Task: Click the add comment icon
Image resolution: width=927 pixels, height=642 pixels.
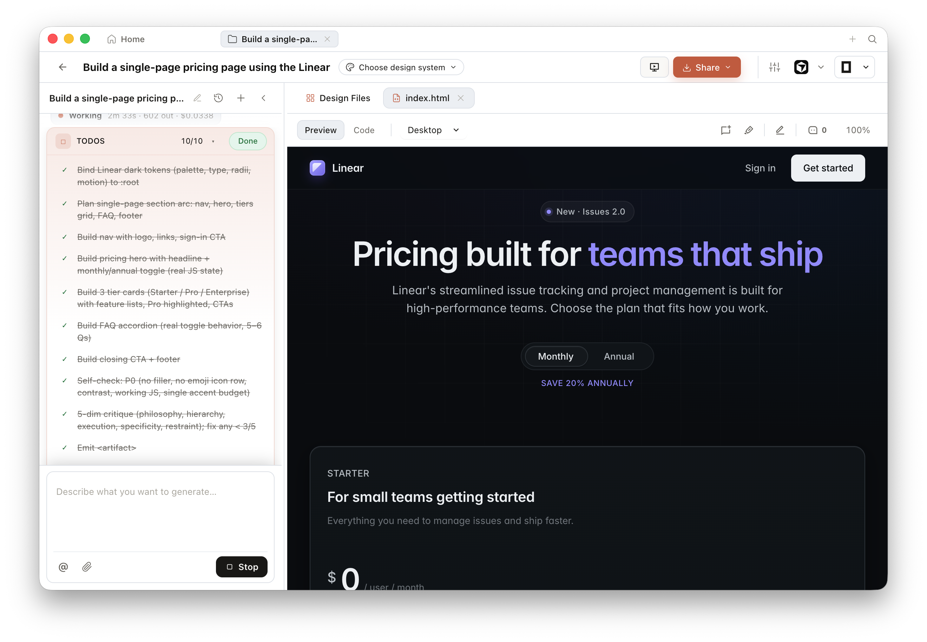Action: click(725, 130)
